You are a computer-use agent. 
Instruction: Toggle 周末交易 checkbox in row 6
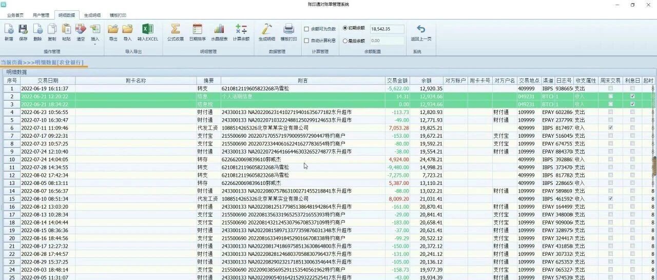pyautogui.click(x=610, y=127)
